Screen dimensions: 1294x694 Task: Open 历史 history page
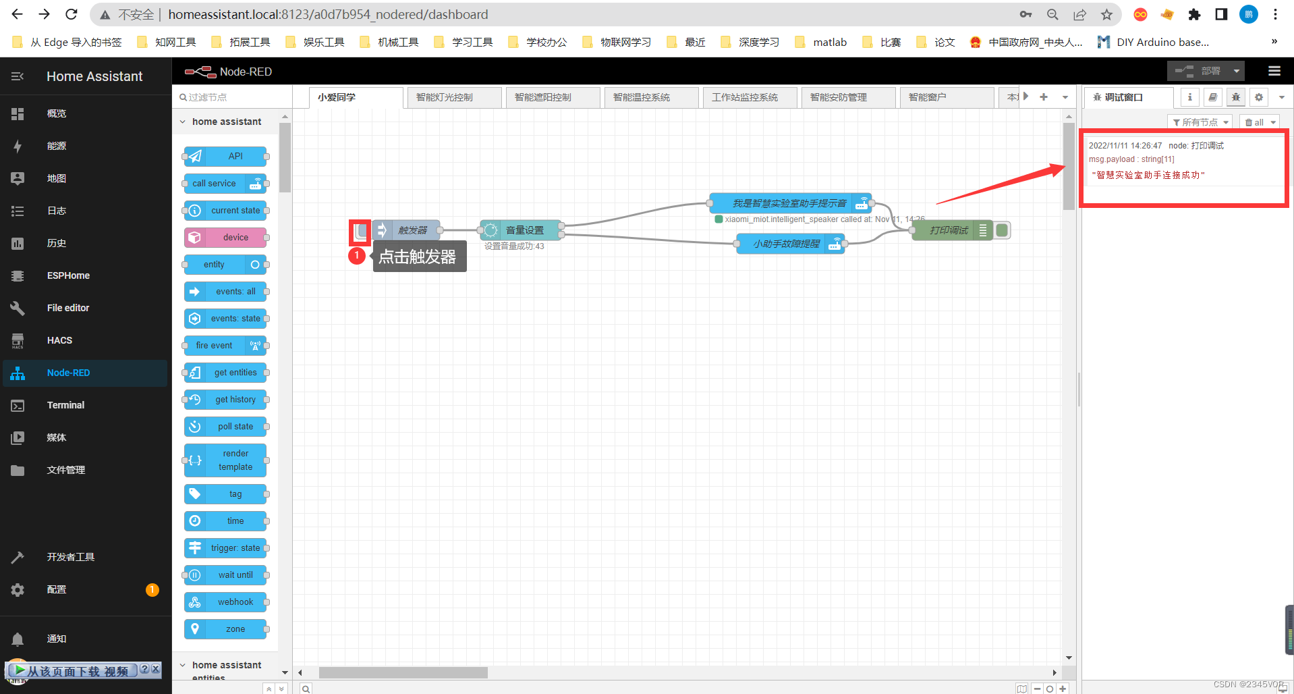pos(85,243)
